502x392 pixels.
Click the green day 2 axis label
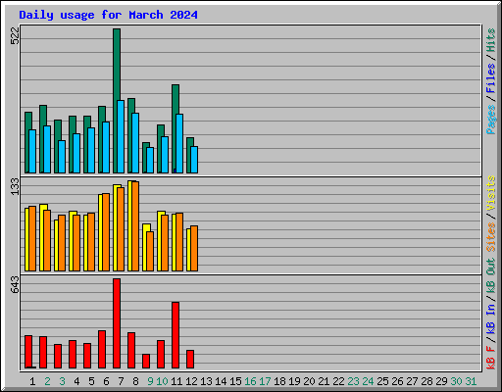(x=47, y=381)
